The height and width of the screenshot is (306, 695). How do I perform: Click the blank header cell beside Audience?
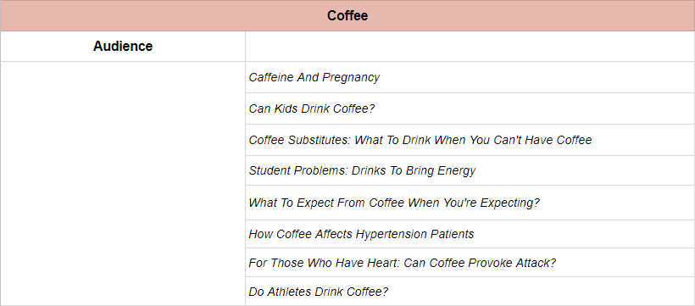[x=470, y=46]
